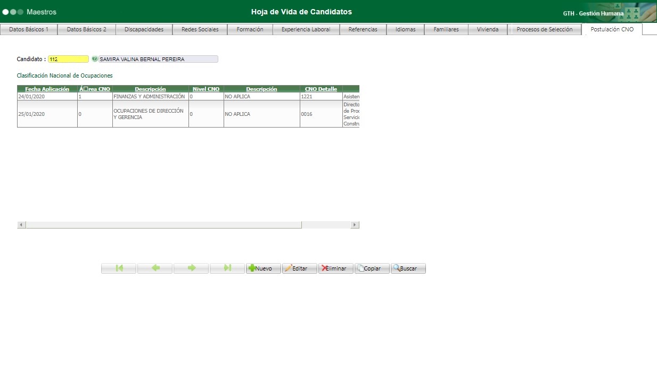
Task: Click the table's horizontal scrollbar thumb
Action: pyautogui.click(x=163, y=225)
